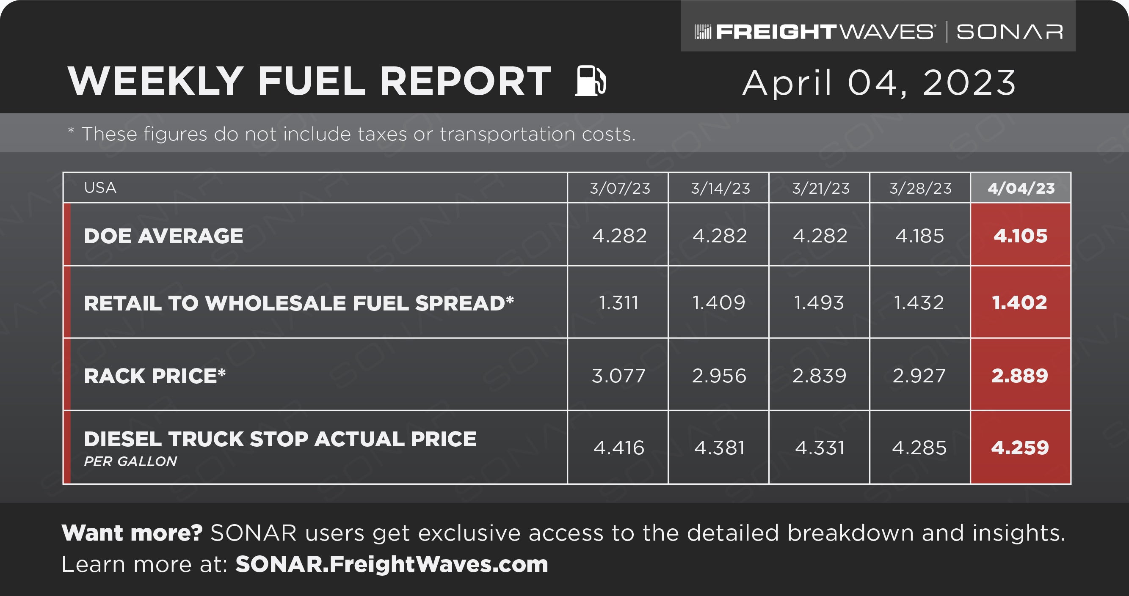Click the 'Want more?' bold text
The image size is (1129, 596).
[x=132, y=533]
